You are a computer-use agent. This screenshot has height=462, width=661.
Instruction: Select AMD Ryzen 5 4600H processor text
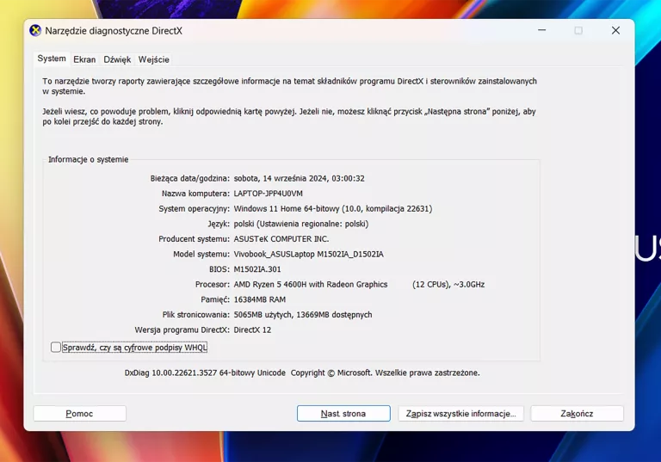(x=311, y=285)
